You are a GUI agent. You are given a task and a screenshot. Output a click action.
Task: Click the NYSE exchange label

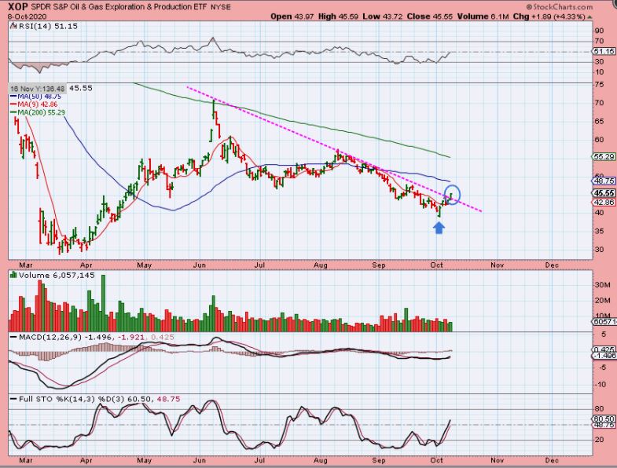[x=220, y=7]
